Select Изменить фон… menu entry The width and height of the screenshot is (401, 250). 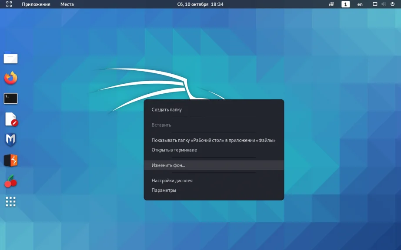[x=214, y=165]
